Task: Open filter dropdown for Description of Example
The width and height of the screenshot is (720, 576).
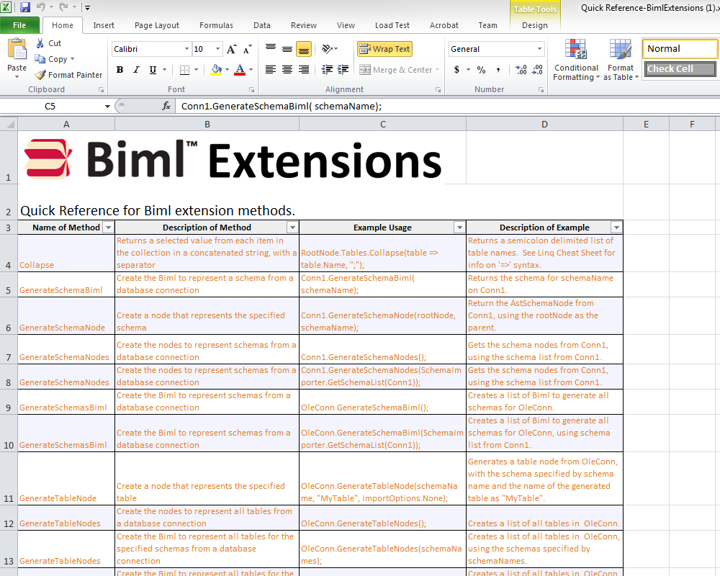Action: coord(617,228)
